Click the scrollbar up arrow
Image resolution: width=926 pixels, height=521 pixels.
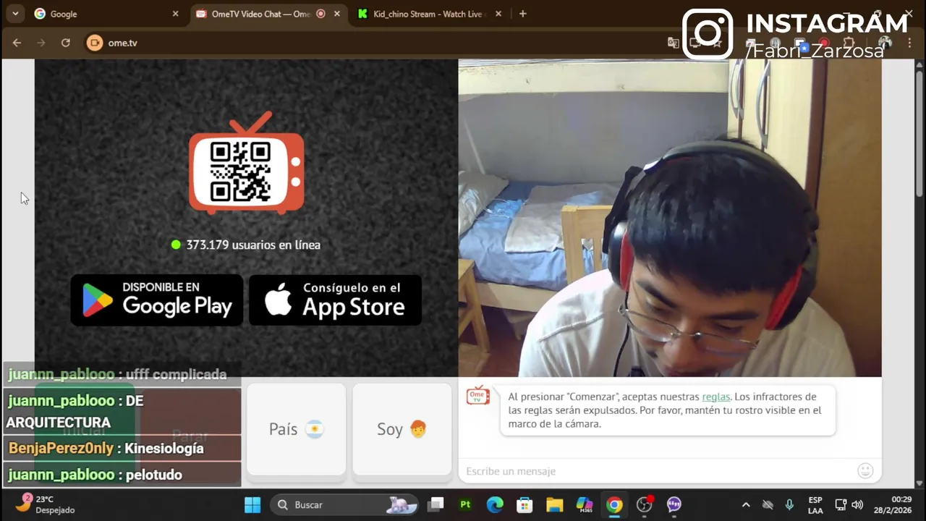click(919, 64)
